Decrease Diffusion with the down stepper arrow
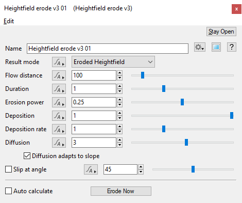This screenshot has width=242, height=203. tap(120, 145)
